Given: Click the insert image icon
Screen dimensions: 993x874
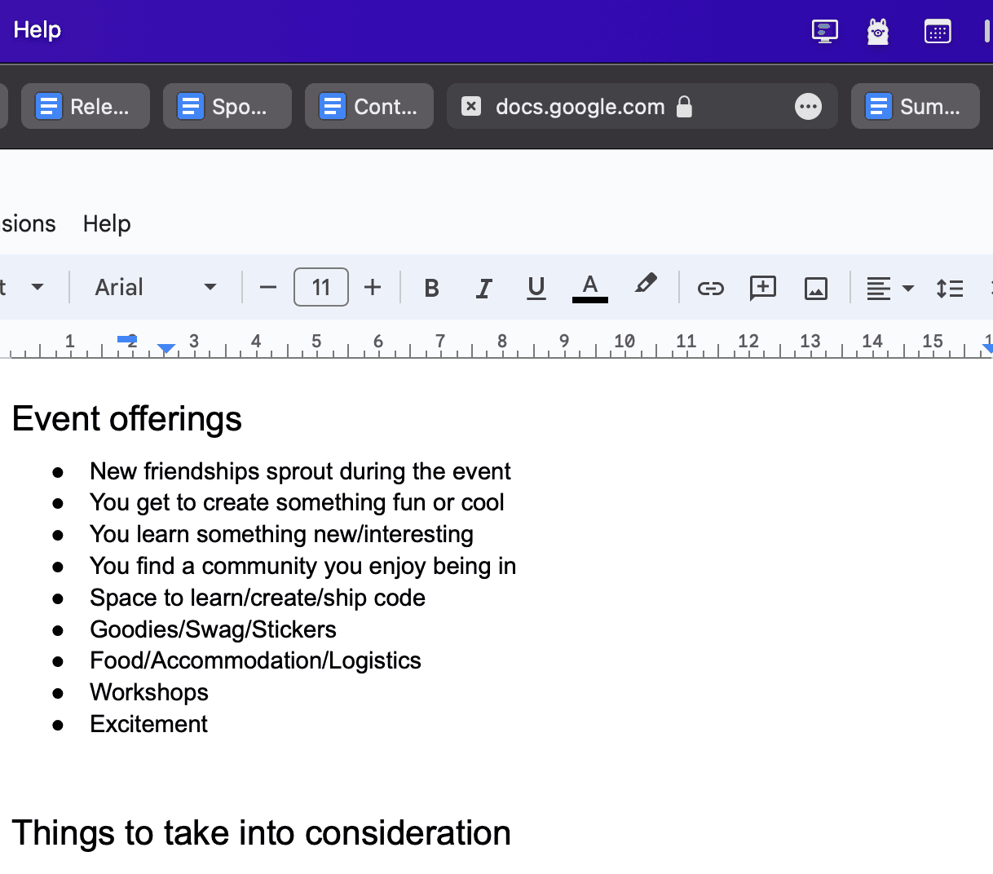Looking at the screenshot, I should (x=815, y=288).
